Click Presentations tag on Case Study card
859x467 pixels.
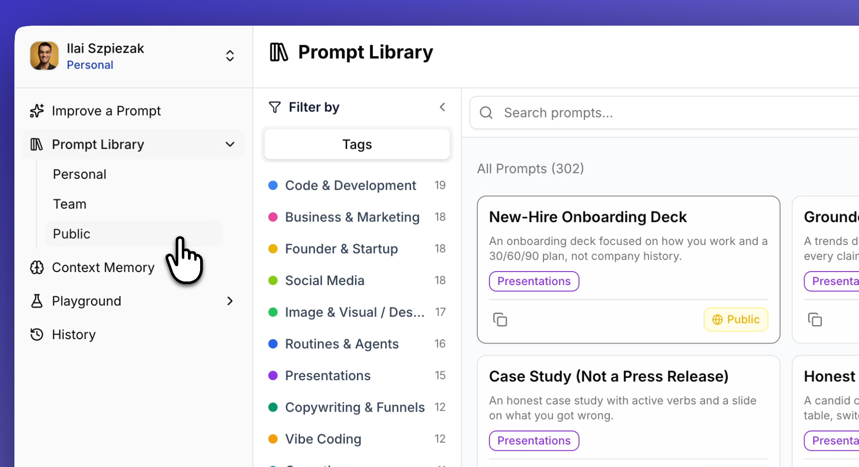click(534, 441)
